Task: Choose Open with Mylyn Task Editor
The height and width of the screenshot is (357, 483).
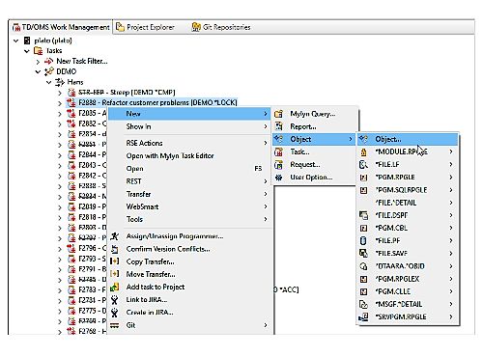Action: point(189,156)
